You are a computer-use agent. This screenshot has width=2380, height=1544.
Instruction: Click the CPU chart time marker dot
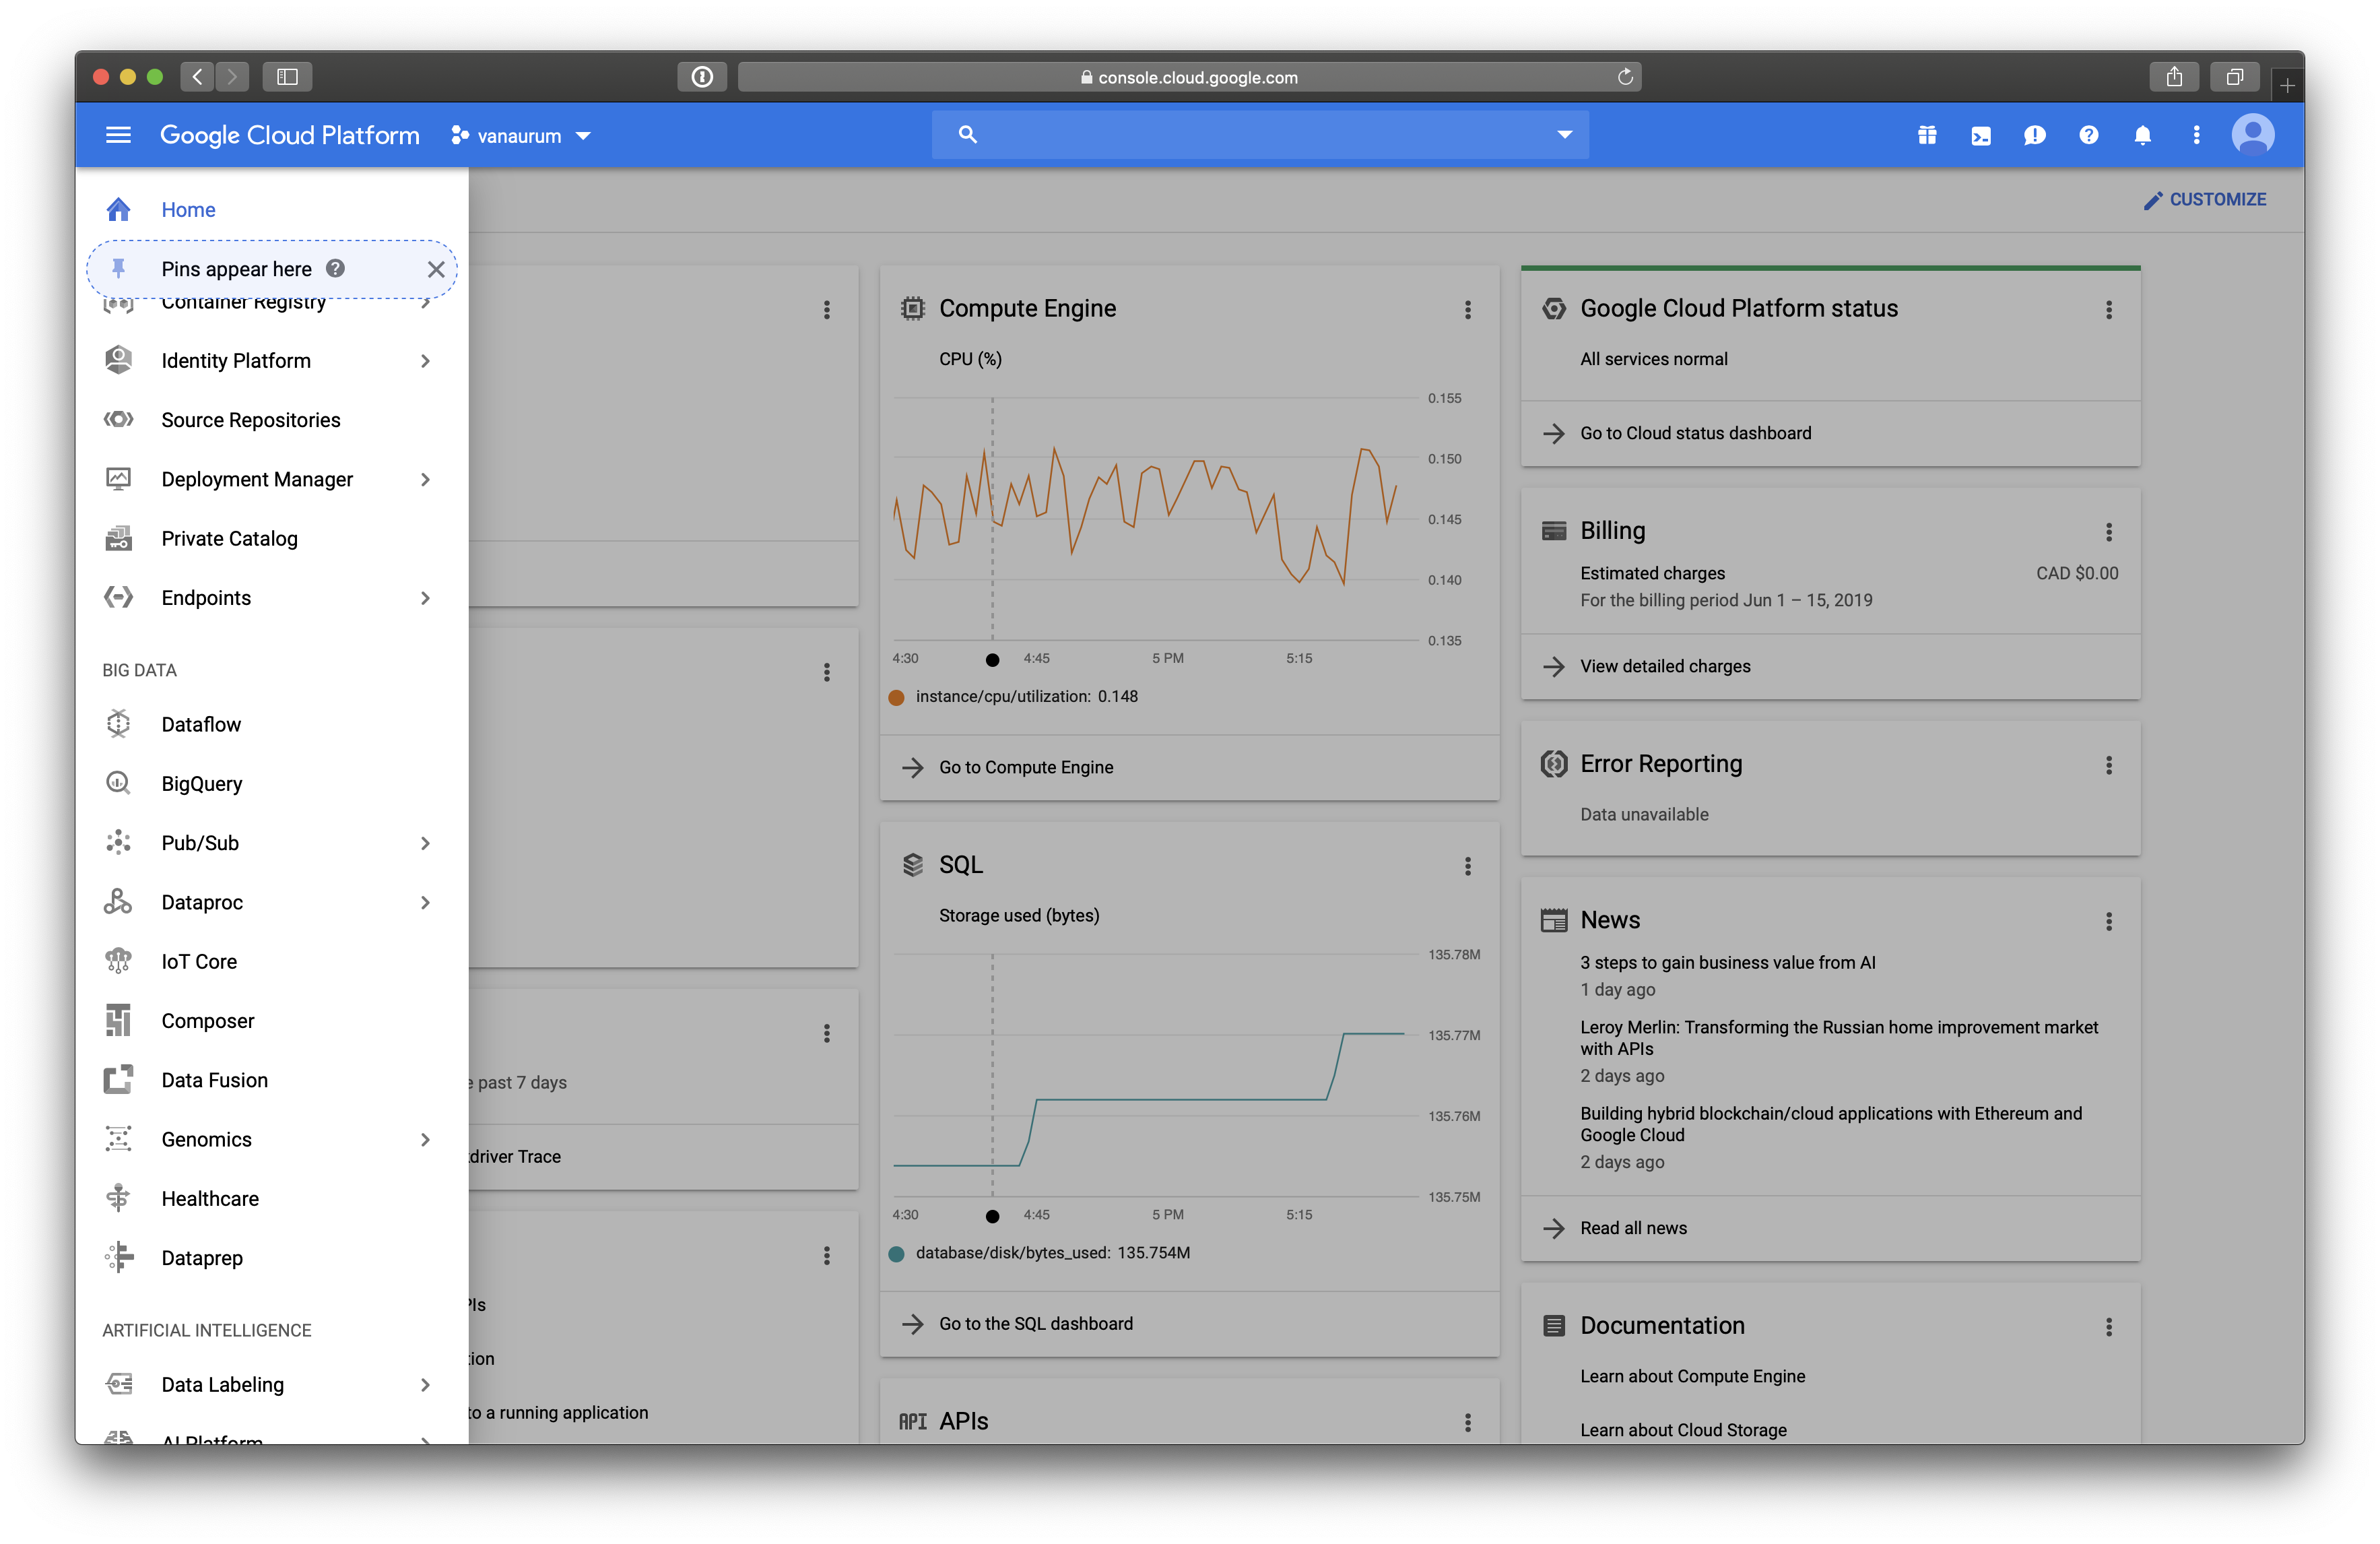991,659
